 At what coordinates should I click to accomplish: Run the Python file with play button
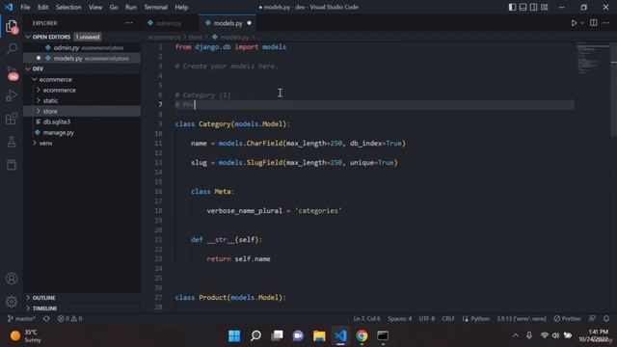[574, 23]
